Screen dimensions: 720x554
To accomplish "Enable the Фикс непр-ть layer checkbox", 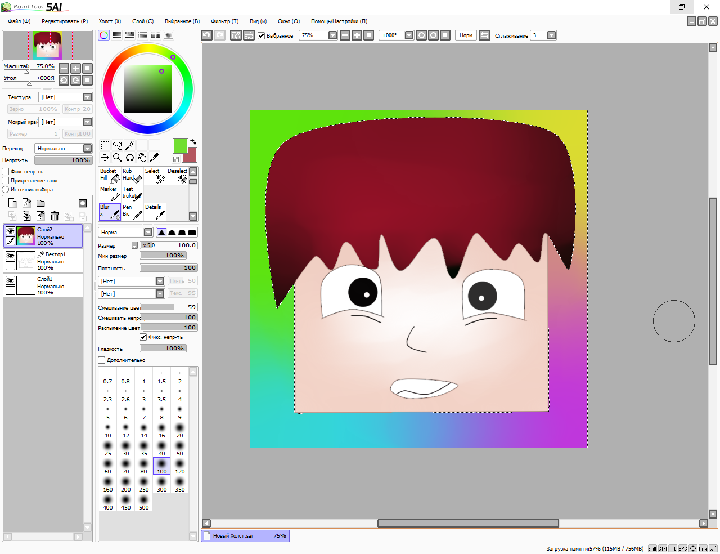I will point(6,172).
